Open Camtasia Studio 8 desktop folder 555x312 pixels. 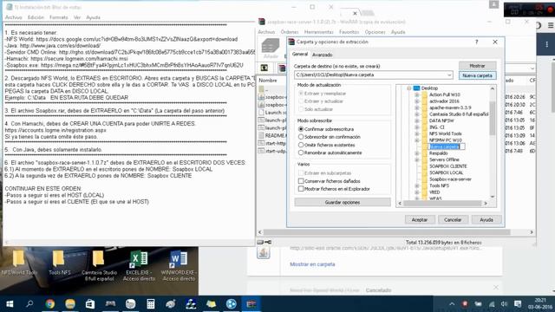pos(99,266)
